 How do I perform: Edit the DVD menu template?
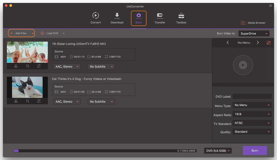269,43
